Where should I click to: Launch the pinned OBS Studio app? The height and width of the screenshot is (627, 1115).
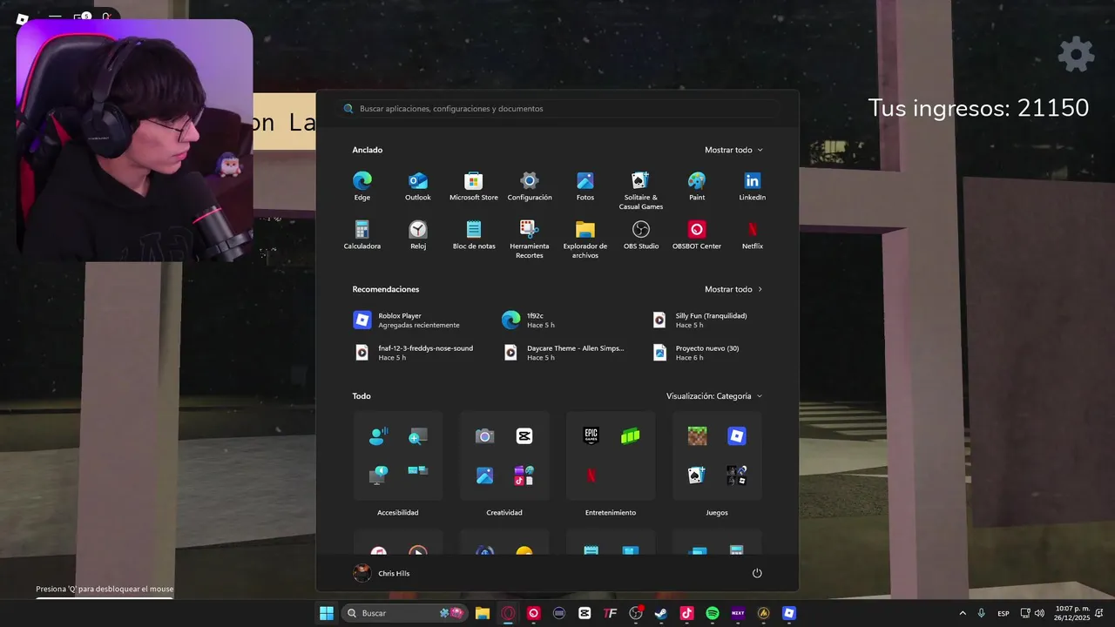click(641, 234)
